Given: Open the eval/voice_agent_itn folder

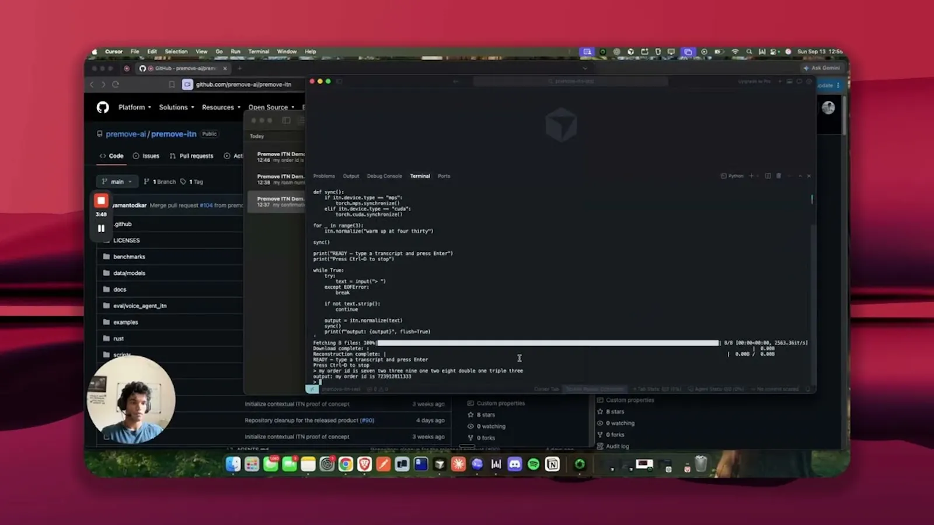Looking at the screenshot, I should 140,306.
